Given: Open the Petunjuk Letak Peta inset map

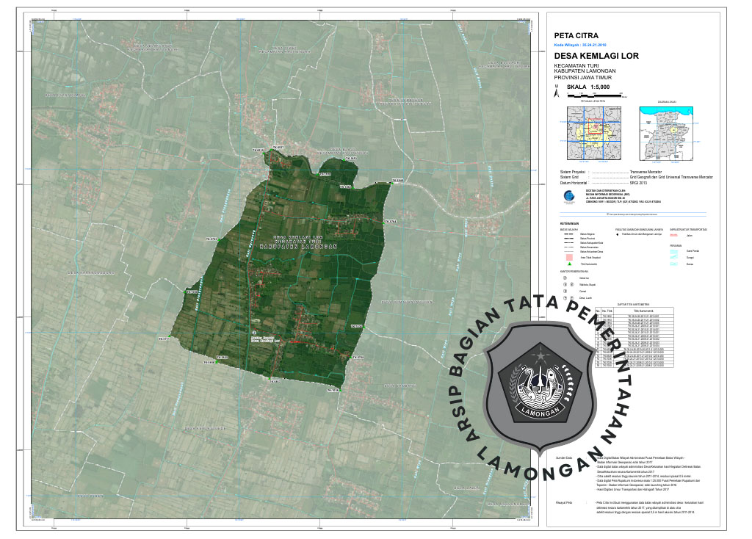Looking at the screenshot, I should point(593,132).
